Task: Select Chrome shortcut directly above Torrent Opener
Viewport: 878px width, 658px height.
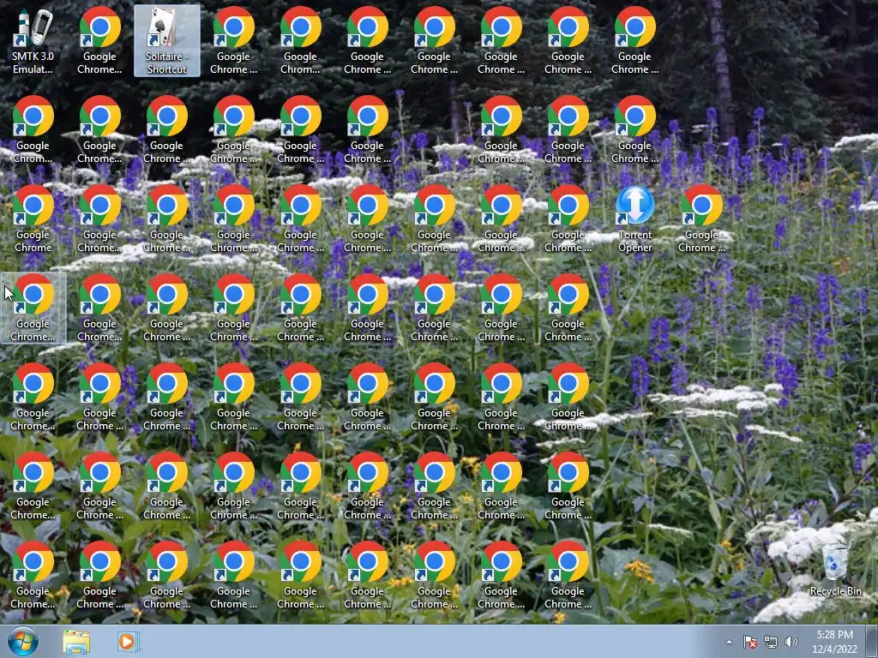Action: (635, 130)
